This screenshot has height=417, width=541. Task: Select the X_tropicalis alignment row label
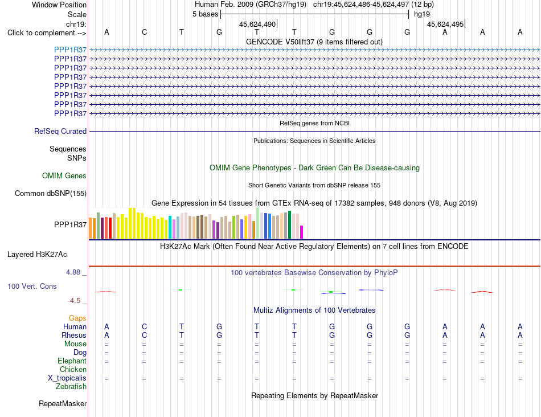(x=67, y=378)
